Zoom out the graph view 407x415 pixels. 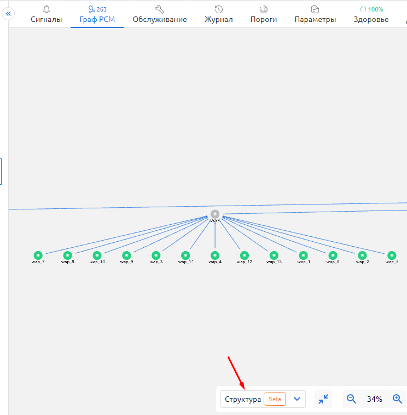[351, 399]
